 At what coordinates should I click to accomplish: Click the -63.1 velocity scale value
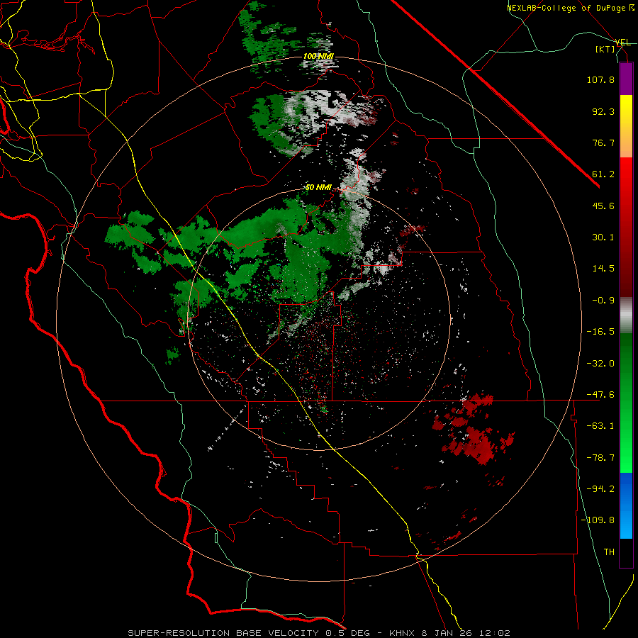coord(600,426)
